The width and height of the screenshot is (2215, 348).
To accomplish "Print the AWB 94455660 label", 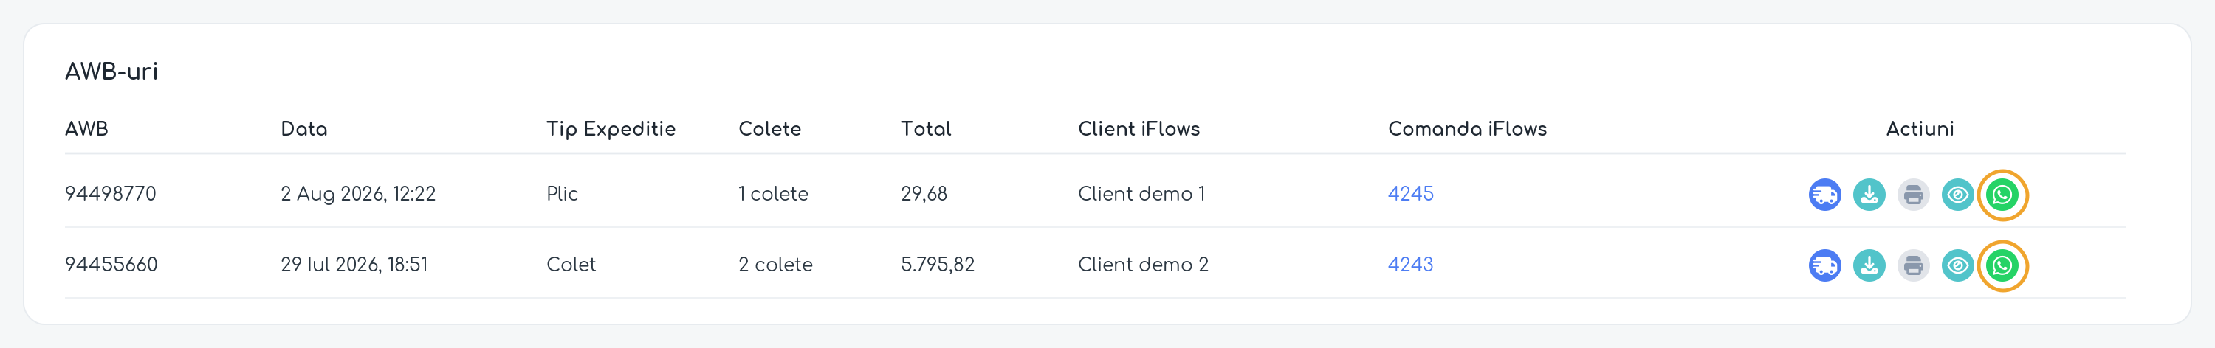I will coord(1913,265).
